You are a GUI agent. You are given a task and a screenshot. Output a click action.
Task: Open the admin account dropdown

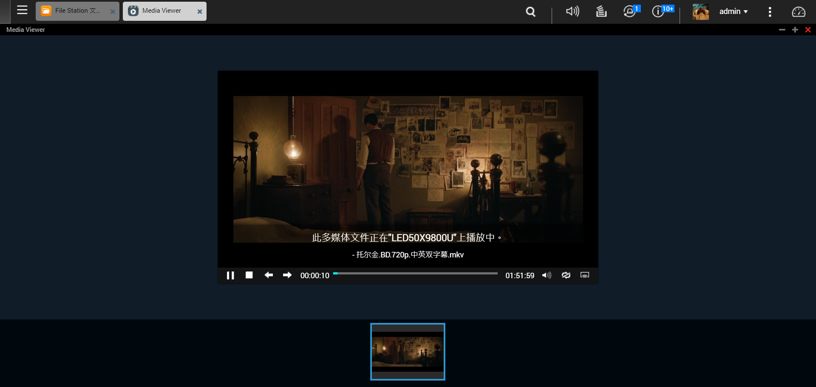click(x=733, y=11)
